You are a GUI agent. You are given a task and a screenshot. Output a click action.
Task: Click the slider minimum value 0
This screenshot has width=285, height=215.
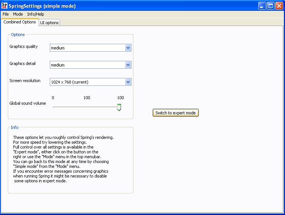point(53,98)
